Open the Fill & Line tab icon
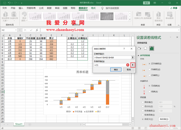The width and height of the screenshot is (181, 130). 139,48
